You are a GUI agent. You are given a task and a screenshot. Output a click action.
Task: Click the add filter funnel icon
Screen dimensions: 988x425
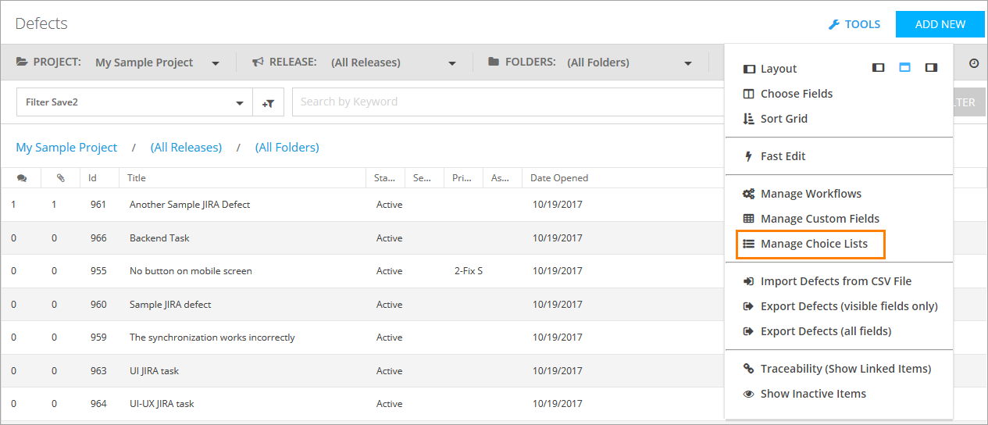[268, 102]
